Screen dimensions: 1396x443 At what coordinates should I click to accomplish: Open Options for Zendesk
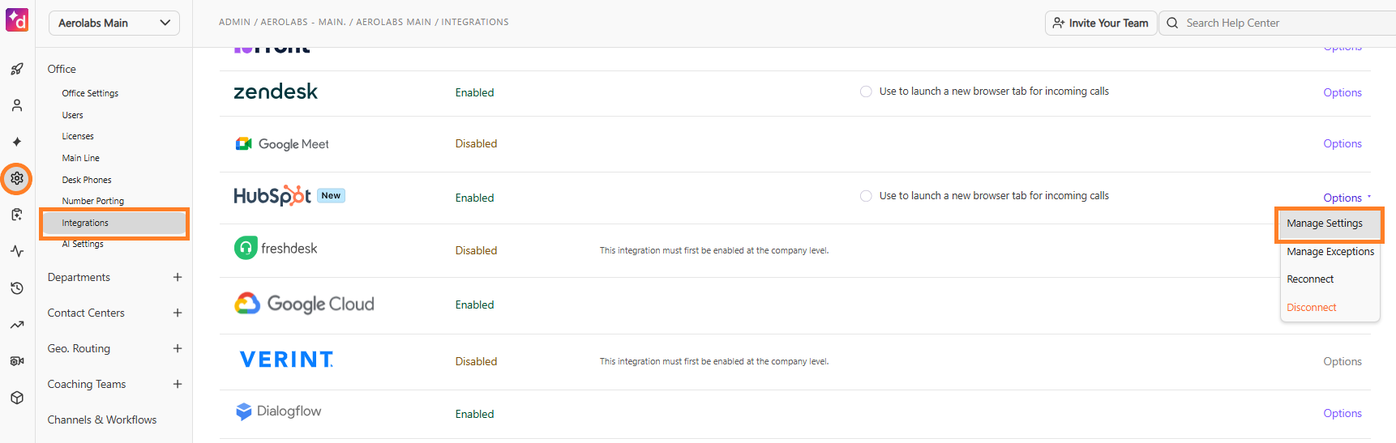(x=1342, y=92)
